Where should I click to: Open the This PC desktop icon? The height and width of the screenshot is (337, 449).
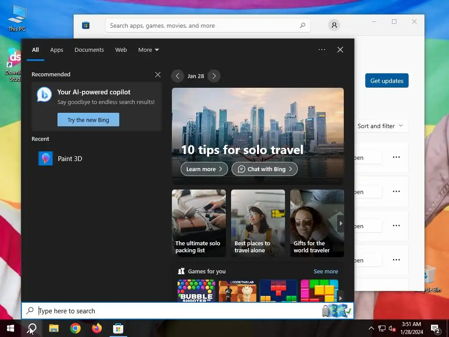point(17,18)
